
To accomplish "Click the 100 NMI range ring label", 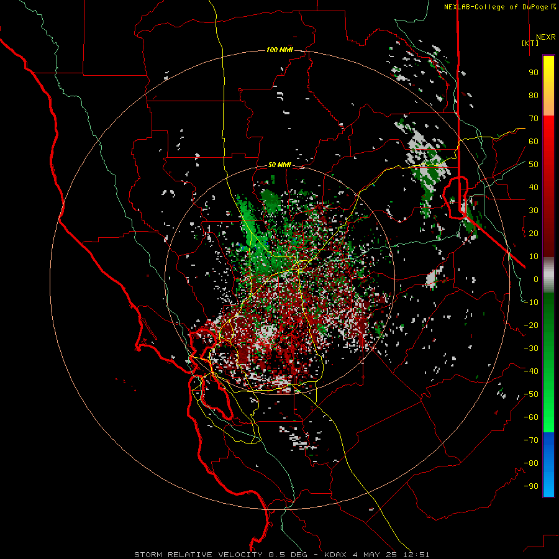I will pos(279,50).
